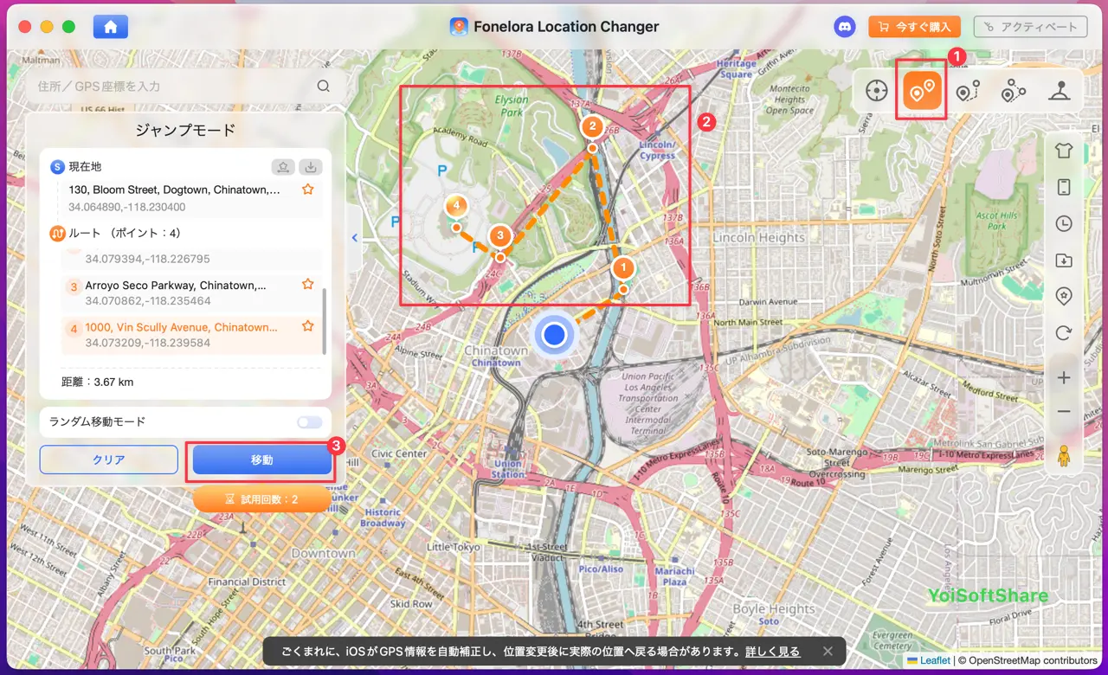
Task: Favorite the 130, Bloom Street location
Action: click(307, 190)
